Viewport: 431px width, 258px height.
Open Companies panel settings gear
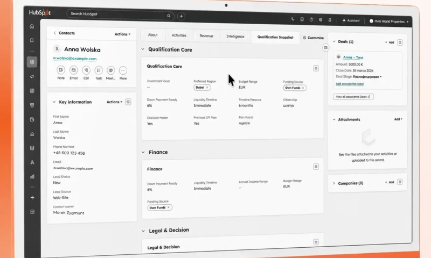(400, 182)
